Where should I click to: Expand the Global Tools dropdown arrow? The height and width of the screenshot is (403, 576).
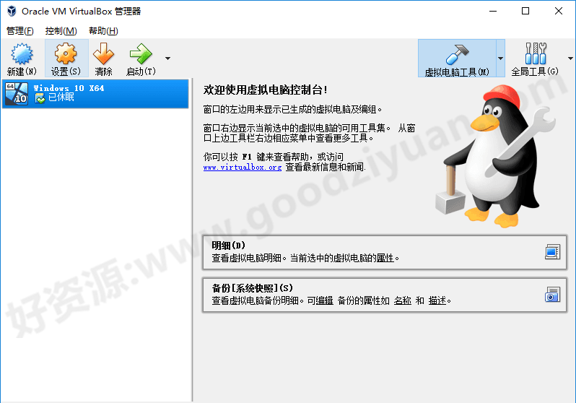click(x=570, y=58)
